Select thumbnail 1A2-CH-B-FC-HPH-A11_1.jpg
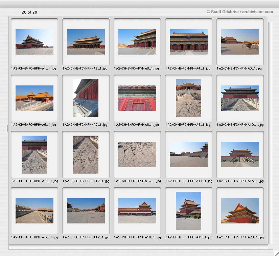 [34, 155]
